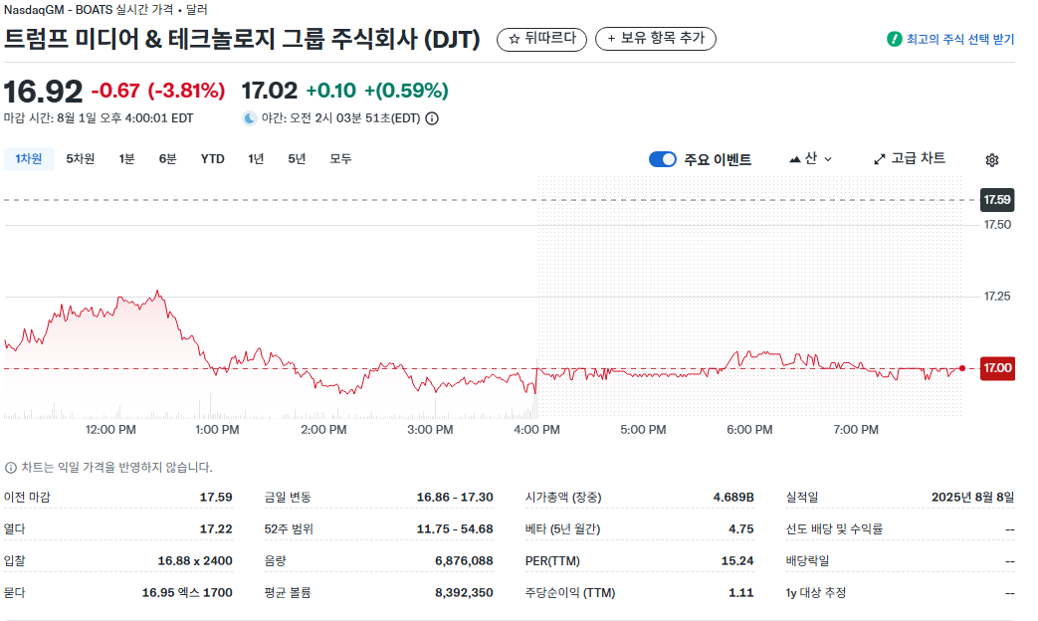Click the red endpoint dot on the chart
The image size is (1038, 621).
pyautogui.click(x=962, y=369)
